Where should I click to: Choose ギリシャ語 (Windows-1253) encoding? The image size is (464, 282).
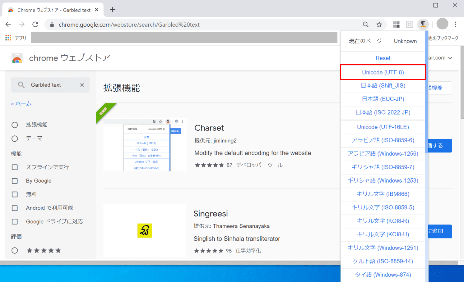point(383,180)
